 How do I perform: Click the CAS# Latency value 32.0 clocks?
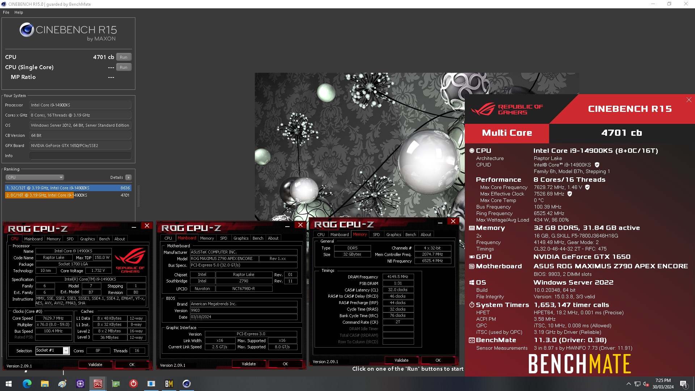398,290
